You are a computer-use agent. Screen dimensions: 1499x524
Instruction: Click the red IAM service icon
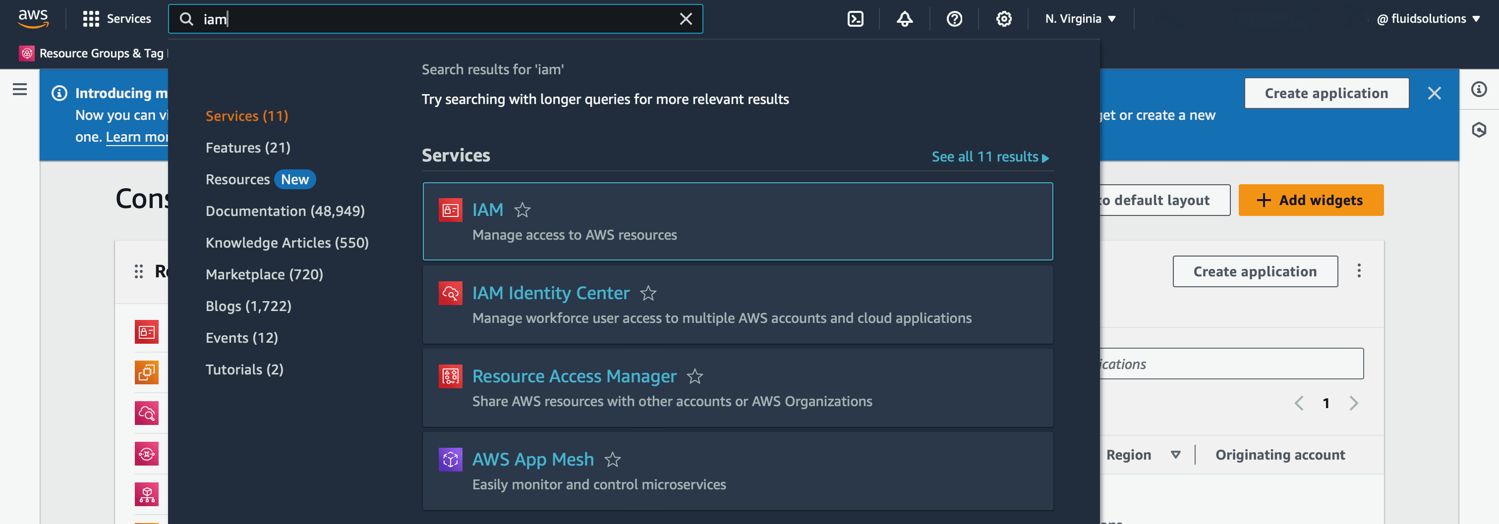pos(450,210)
